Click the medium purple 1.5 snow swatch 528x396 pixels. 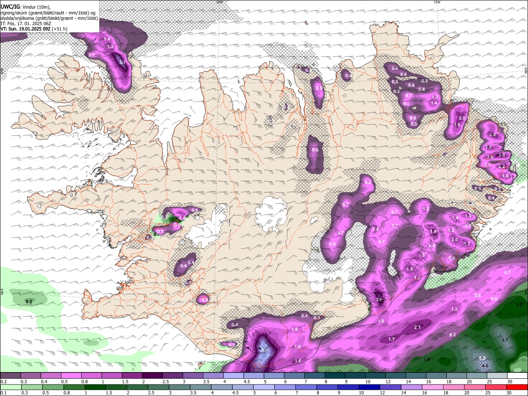click(132, 375)
